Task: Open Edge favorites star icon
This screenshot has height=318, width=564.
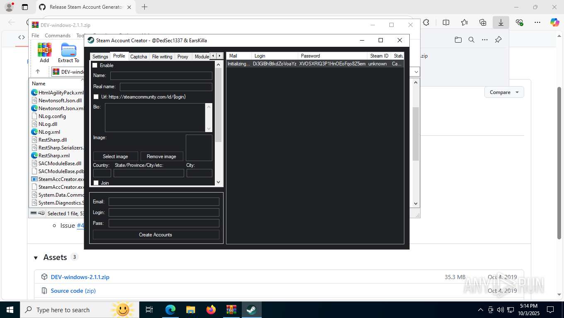Action: coord(464,23)
